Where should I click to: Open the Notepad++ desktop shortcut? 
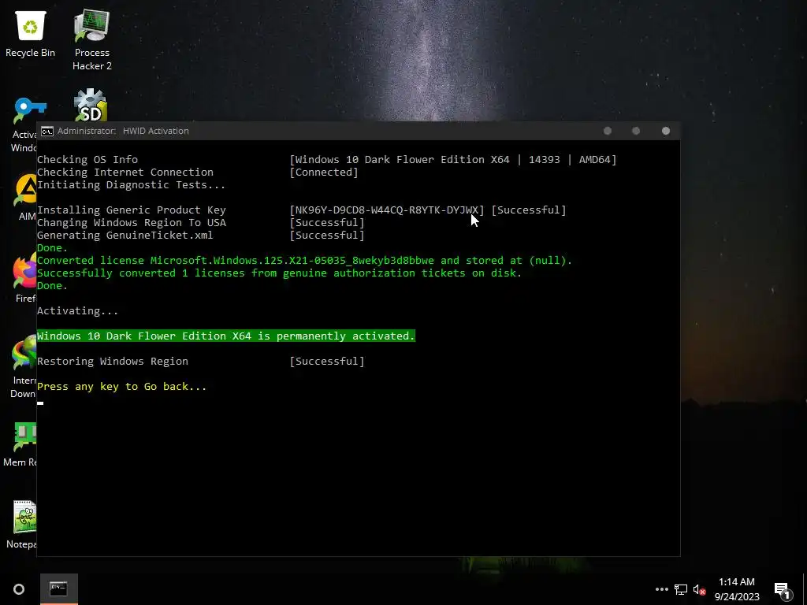pyautogui.click(x=21, y=525)
